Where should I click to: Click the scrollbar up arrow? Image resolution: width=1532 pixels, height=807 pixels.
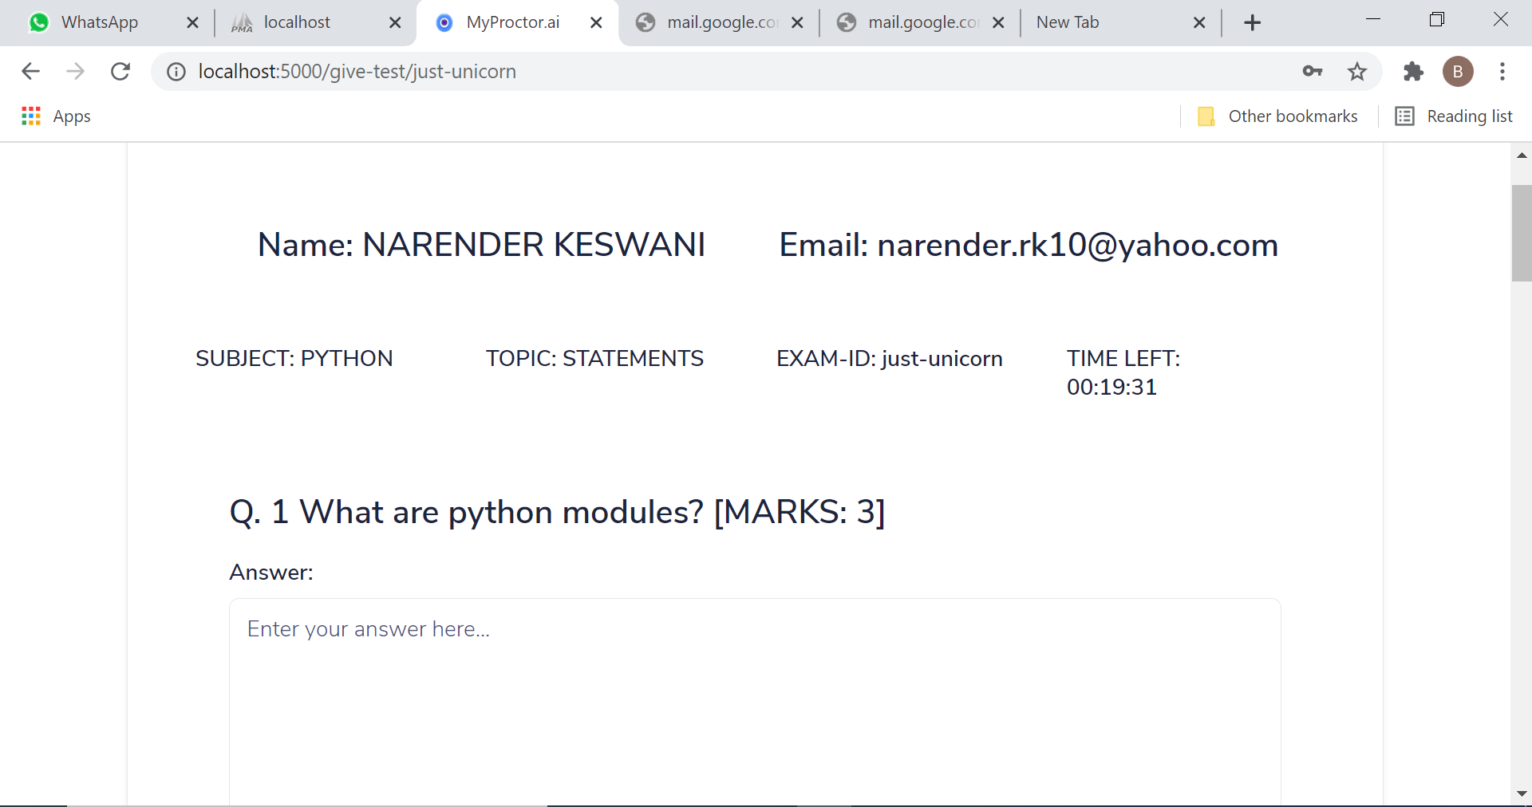pos(1522,155)
